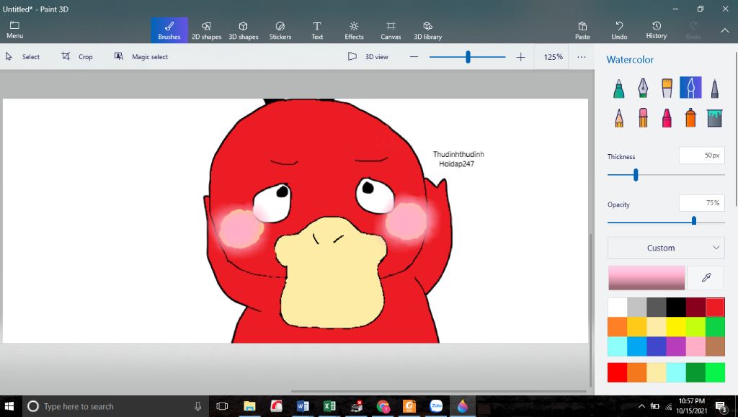738x417 pixels.
Task: Activate the eyedropper color picker
Action: (x=706, y=277)
